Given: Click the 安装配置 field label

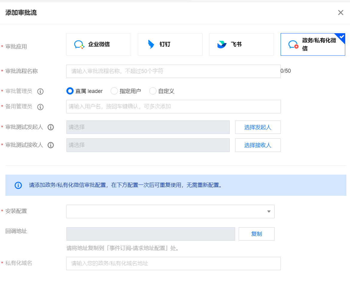Looking at the screenshot, I should (x=16, y=211).
